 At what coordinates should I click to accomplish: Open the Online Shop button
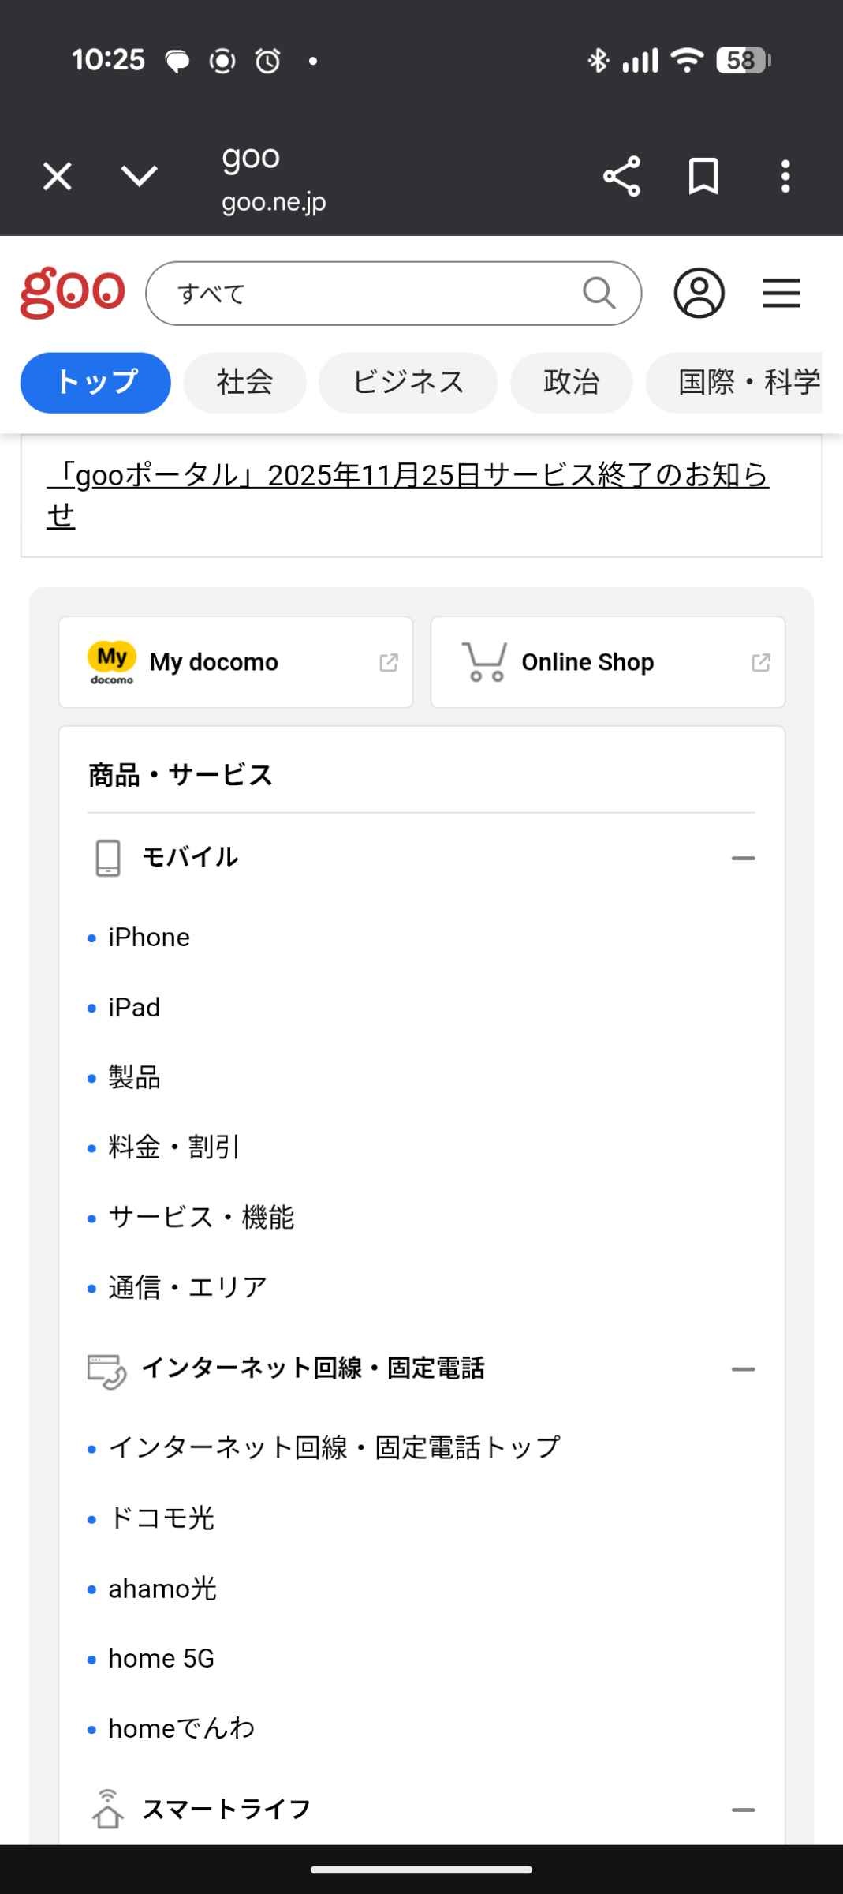pyautogui.click(x=607, y=662)
